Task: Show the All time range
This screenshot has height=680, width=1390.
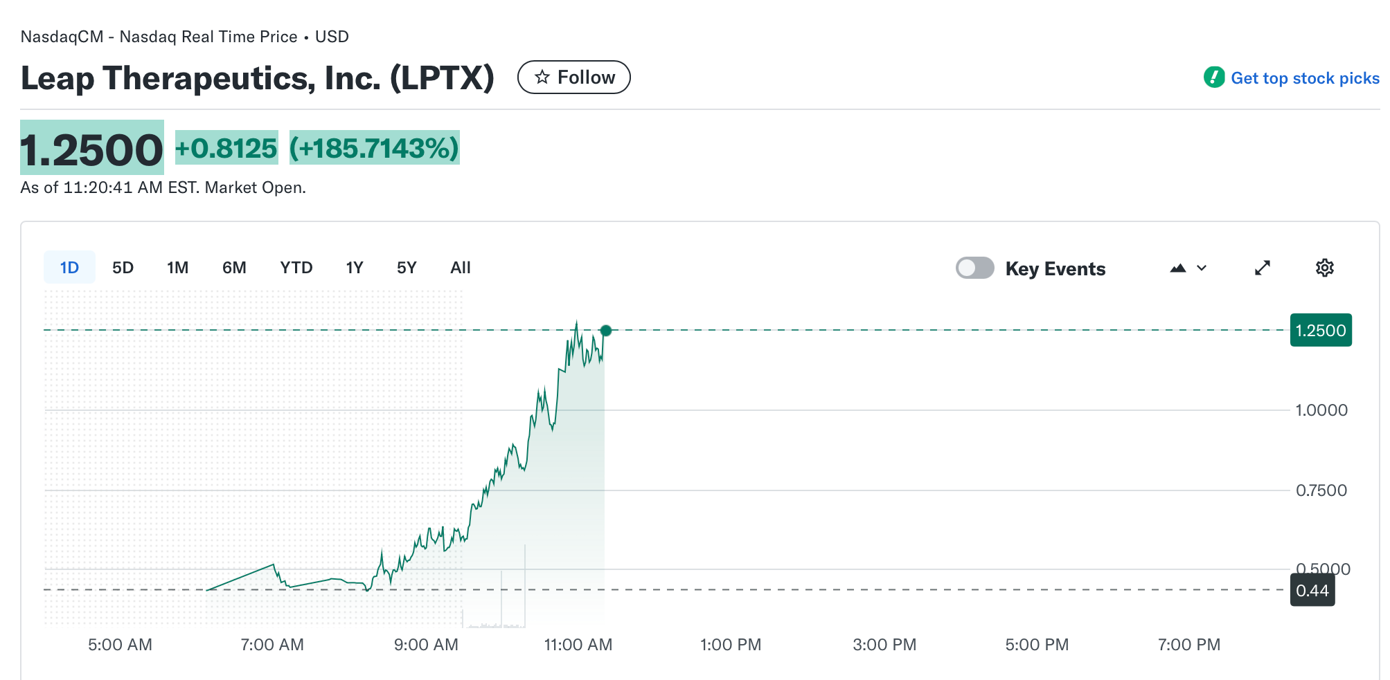Action: click(x=460, y=268)
